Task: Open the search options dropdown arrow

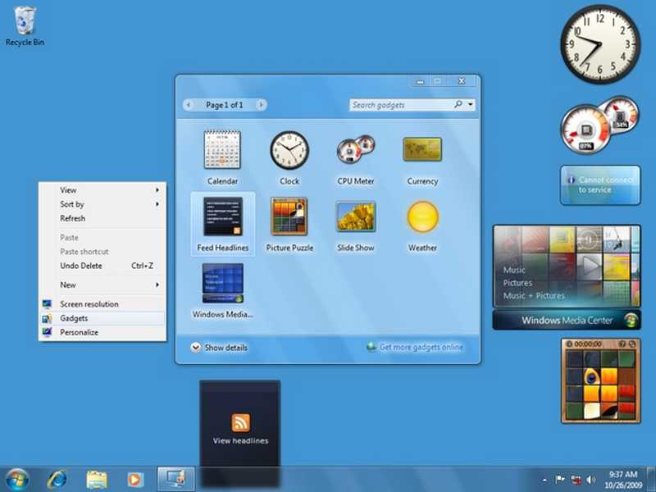Action: coord(471,104)
